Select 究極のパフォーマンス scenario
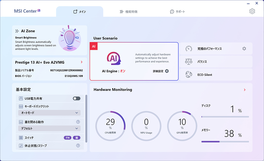Image resolution: width=264 pixels, height=161 pixels. click(x=216, y=49)
